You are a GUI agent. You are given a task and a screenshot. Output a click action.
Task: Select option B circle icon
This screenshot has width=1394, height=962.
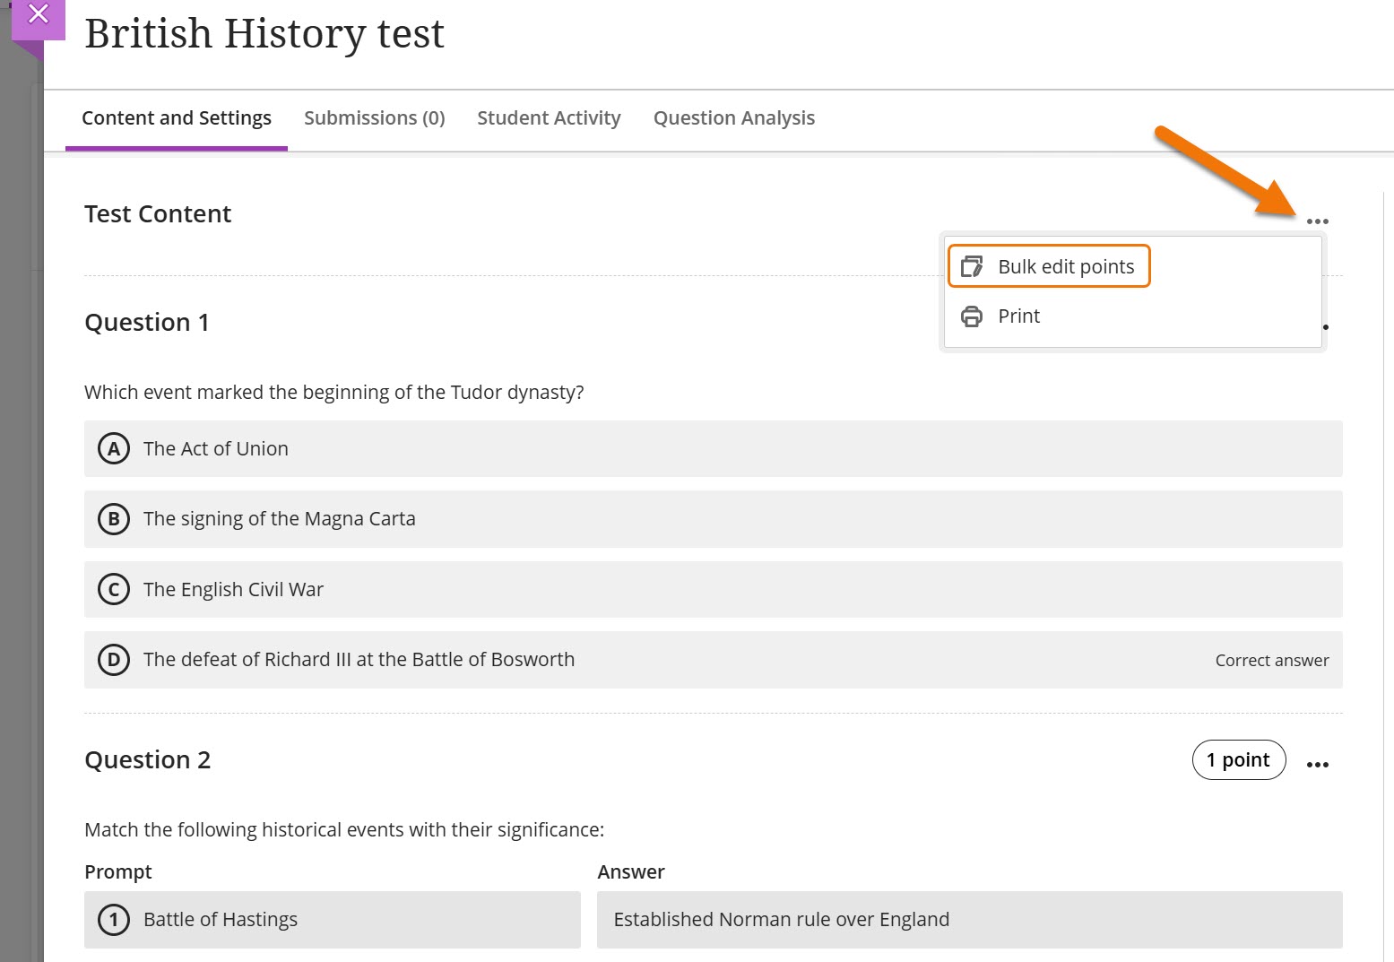click(114, 519)
